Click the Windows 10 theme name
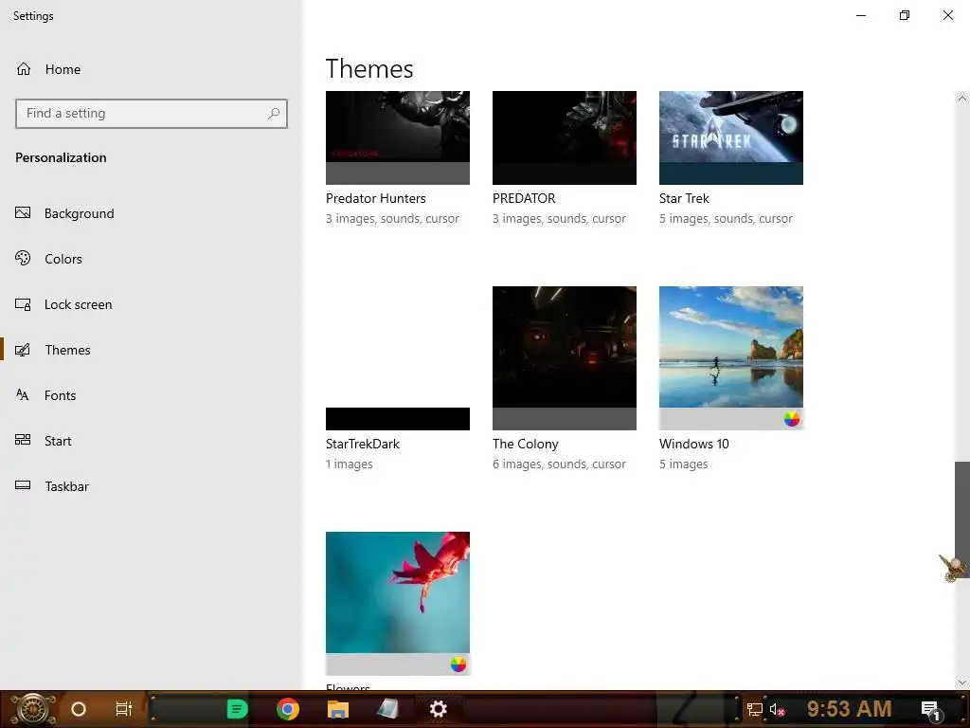This screenshot has height=728, width=970. pyautogui.click(x=694, y=444)
